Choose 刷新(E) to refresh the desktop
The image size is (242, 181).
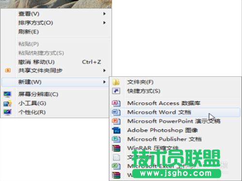pyautogui.click(x=56, y=32)
